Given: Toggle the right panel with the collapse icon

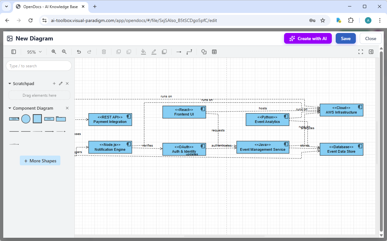Looking at the screenshot, I should 371,52.
